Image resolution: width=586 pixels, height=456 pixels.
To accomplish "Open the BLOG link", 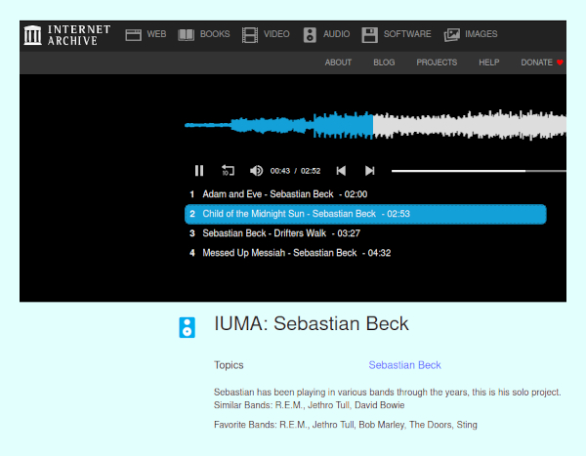I will (x=384, y=62).
